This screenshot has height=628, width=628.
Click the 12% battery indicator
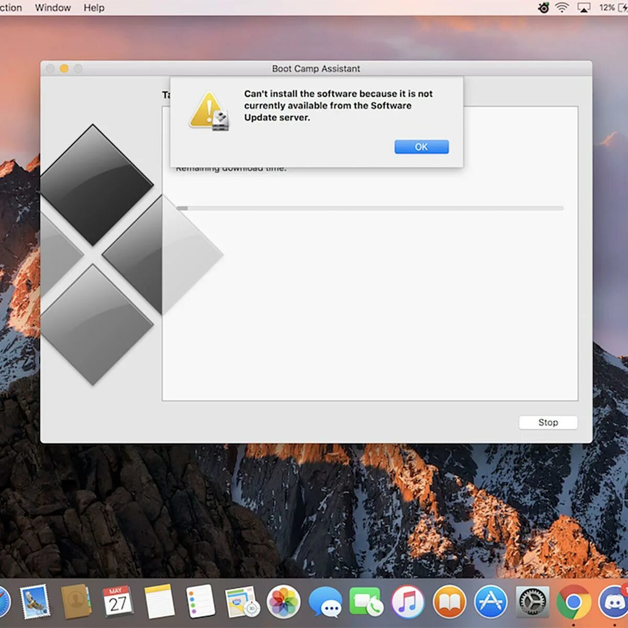tap(613, 8)
